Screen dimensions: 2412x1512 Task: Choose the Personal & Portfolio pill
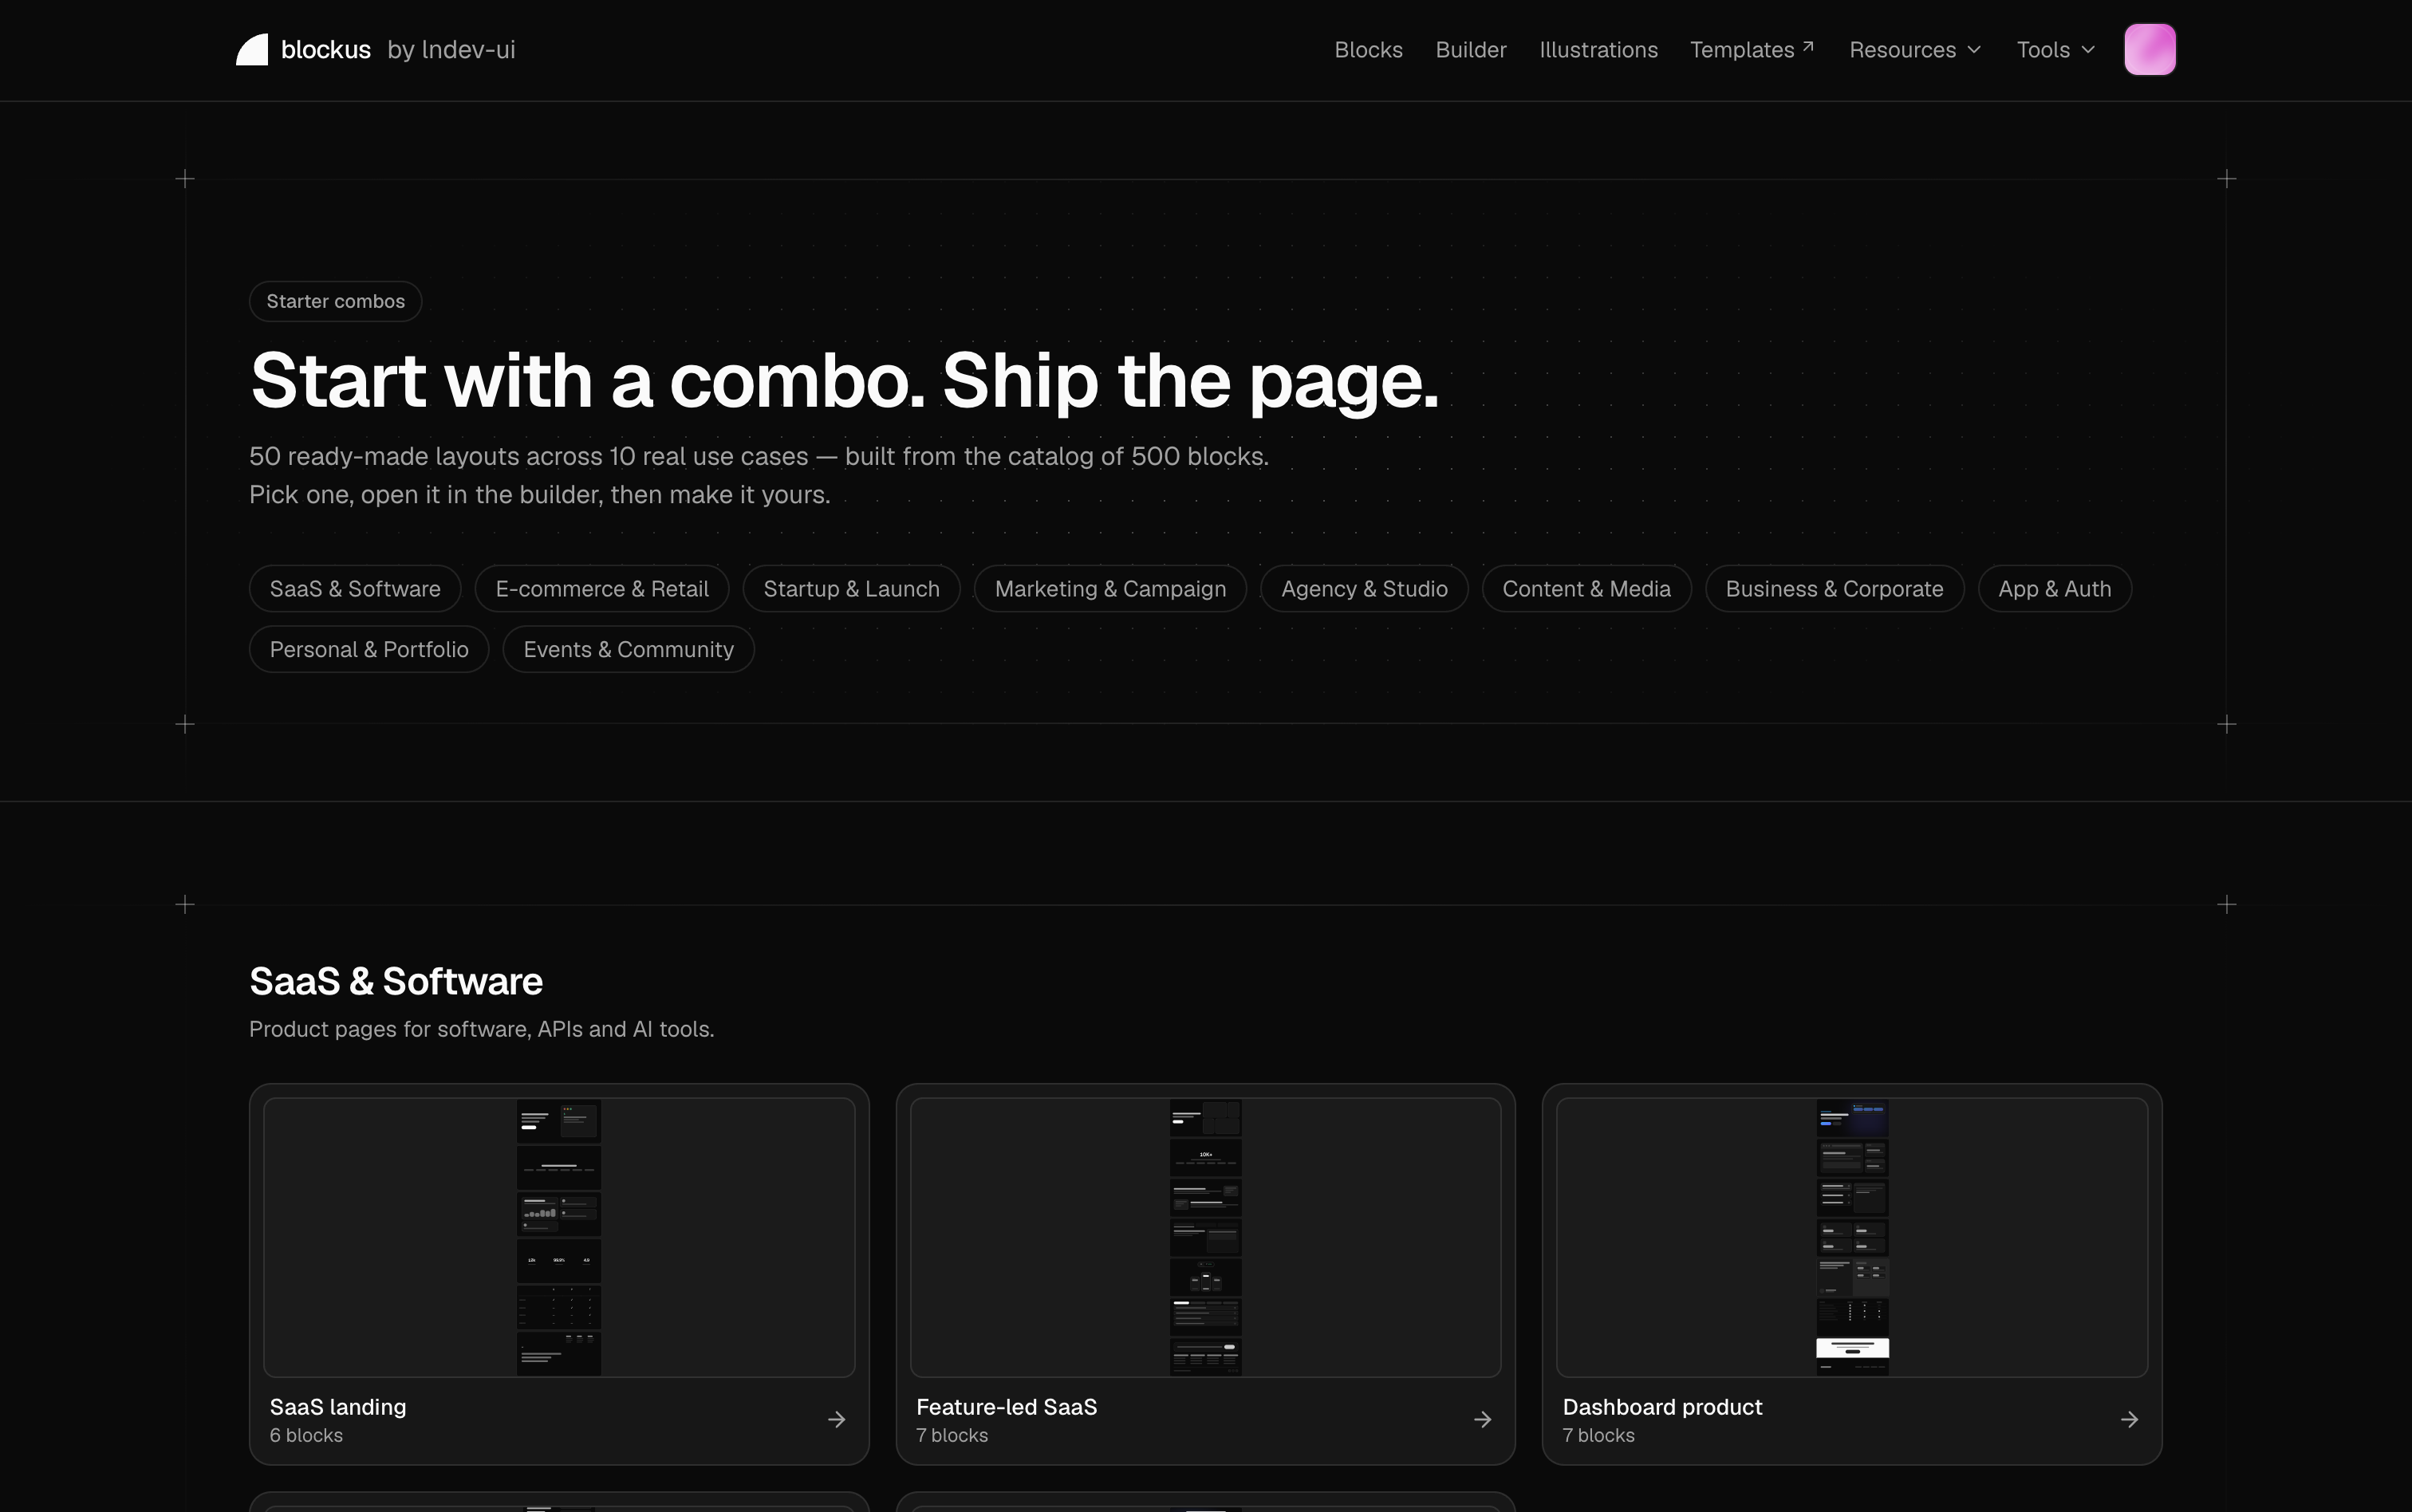369,649
